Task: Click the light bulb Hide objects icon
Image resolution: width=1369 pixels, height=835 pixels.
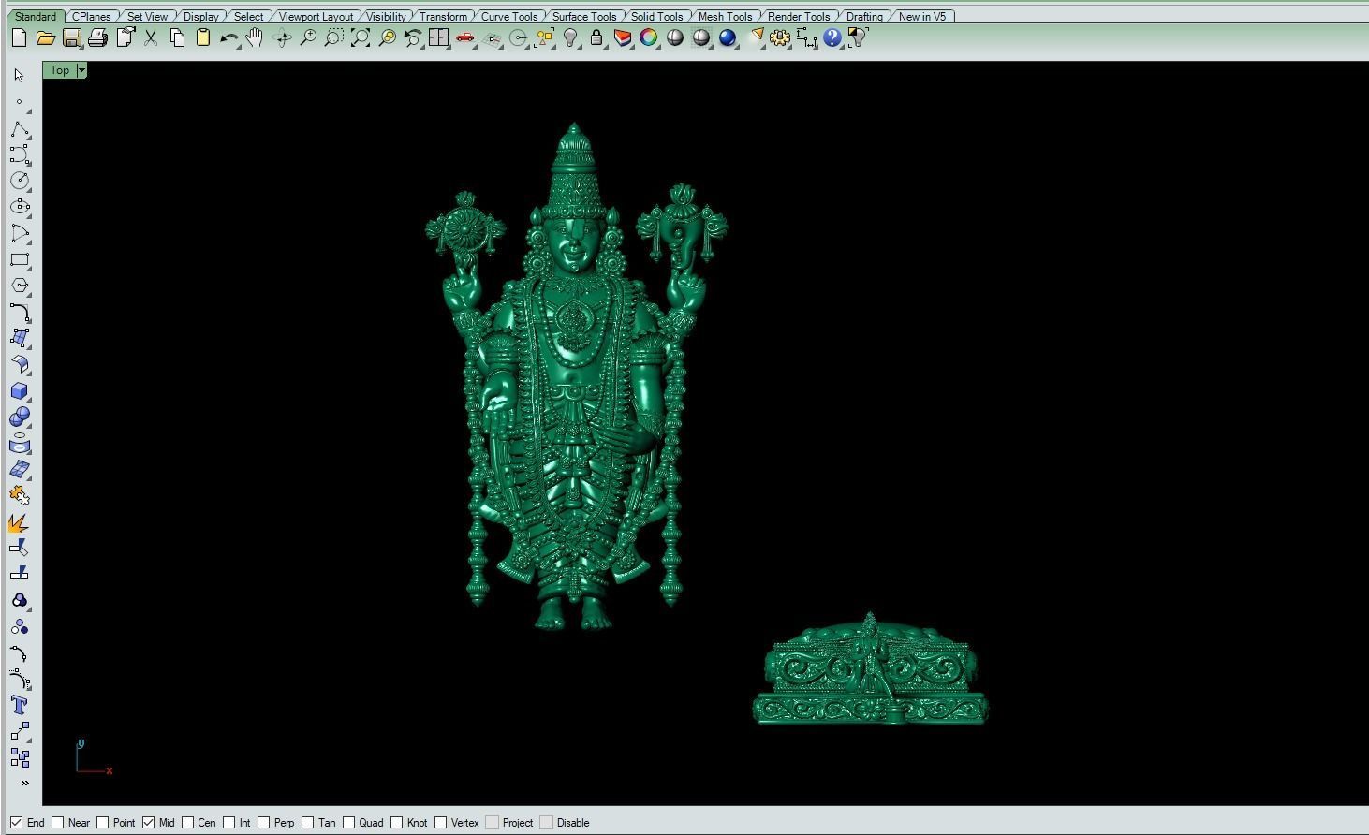Action: pyautogui.click(x=570, y=38)
